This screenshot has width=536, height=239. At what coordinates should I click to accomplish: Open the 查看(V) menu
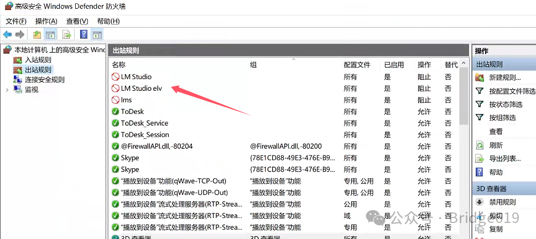[x=77, y=21]
